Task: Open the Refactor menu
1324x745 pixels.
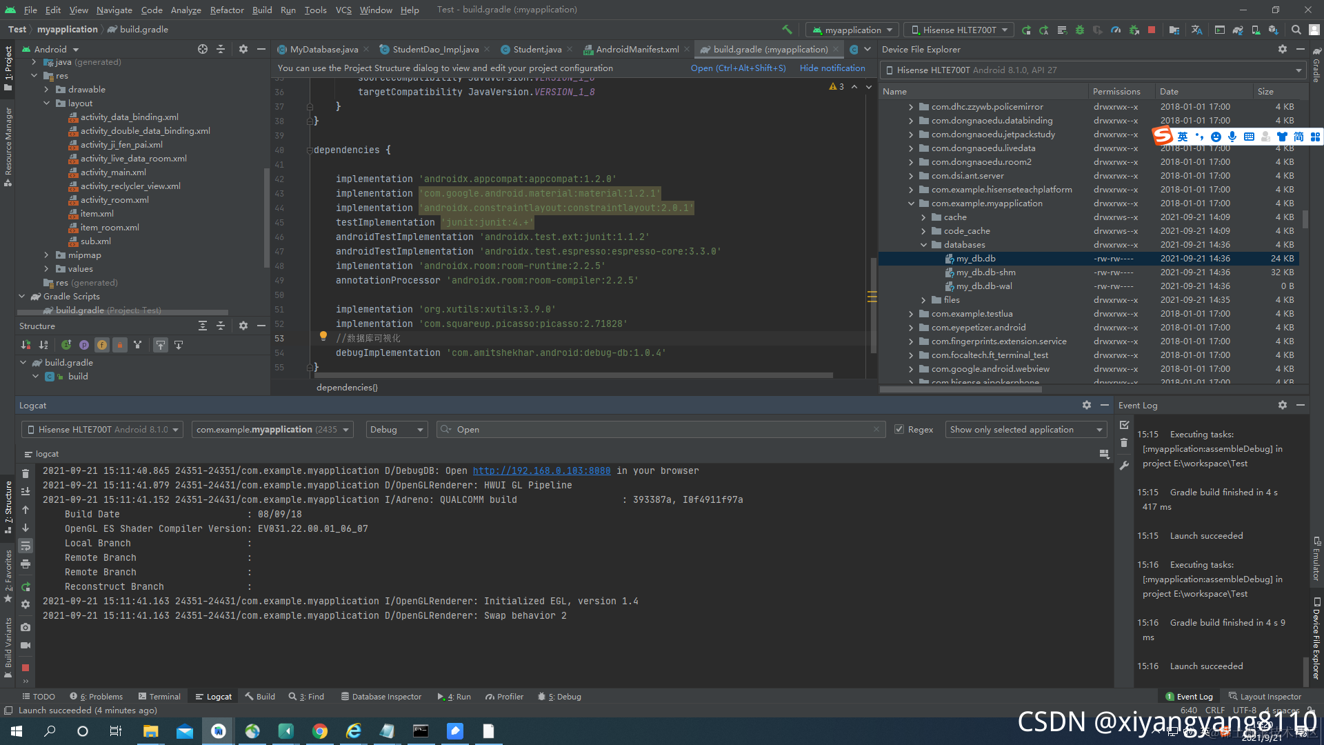Action: (x=227, y=10)
